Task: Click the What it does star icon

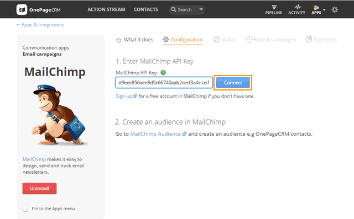Action: click(x=118, y=40)
